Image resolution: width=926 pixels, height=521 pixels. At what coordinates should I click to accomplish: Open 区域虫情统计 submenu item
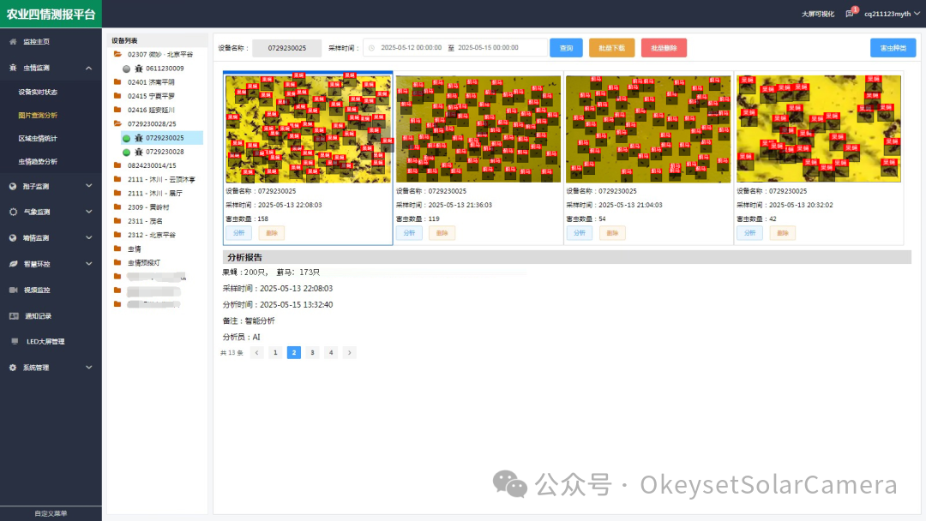tap(38, 139)
